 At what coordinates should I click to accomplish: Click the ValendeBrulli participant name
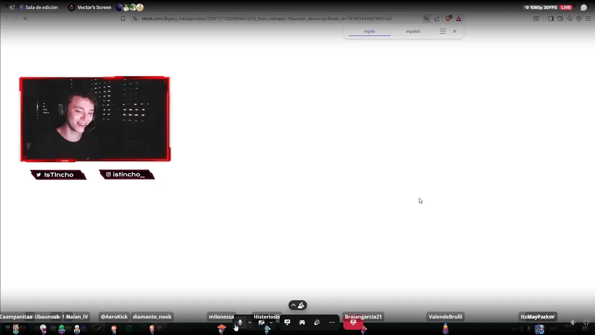point(445,317)
